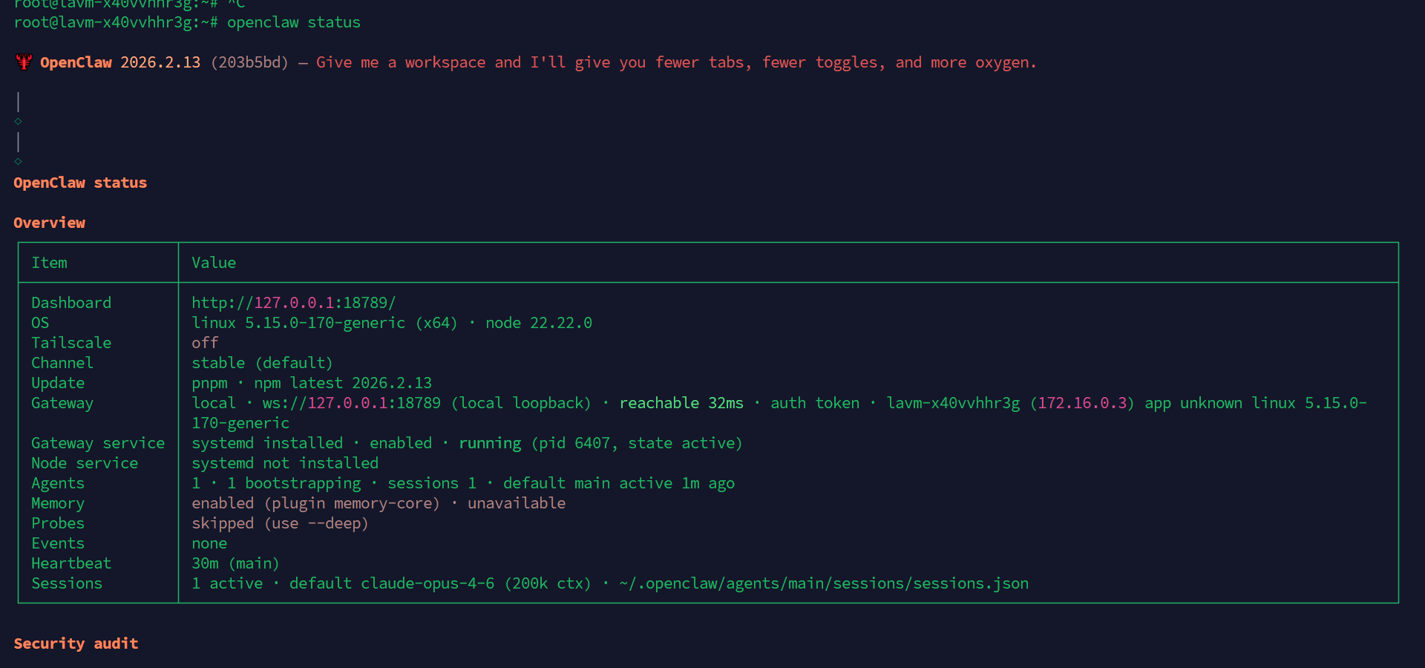Viewport: 1425px width, 668px height.
Task: Click the 'node 22.22.0' version text
Action: coord(539,323)
